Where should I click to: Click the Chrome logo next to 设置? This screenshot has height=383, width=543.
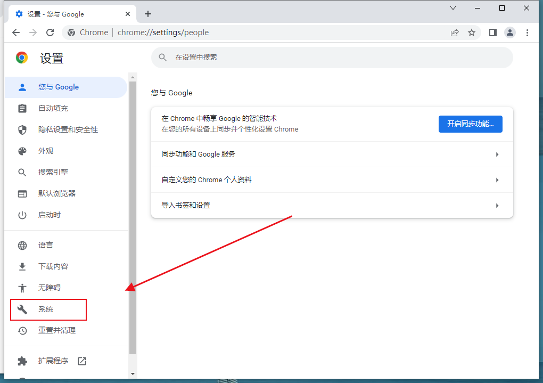(22, 58)
